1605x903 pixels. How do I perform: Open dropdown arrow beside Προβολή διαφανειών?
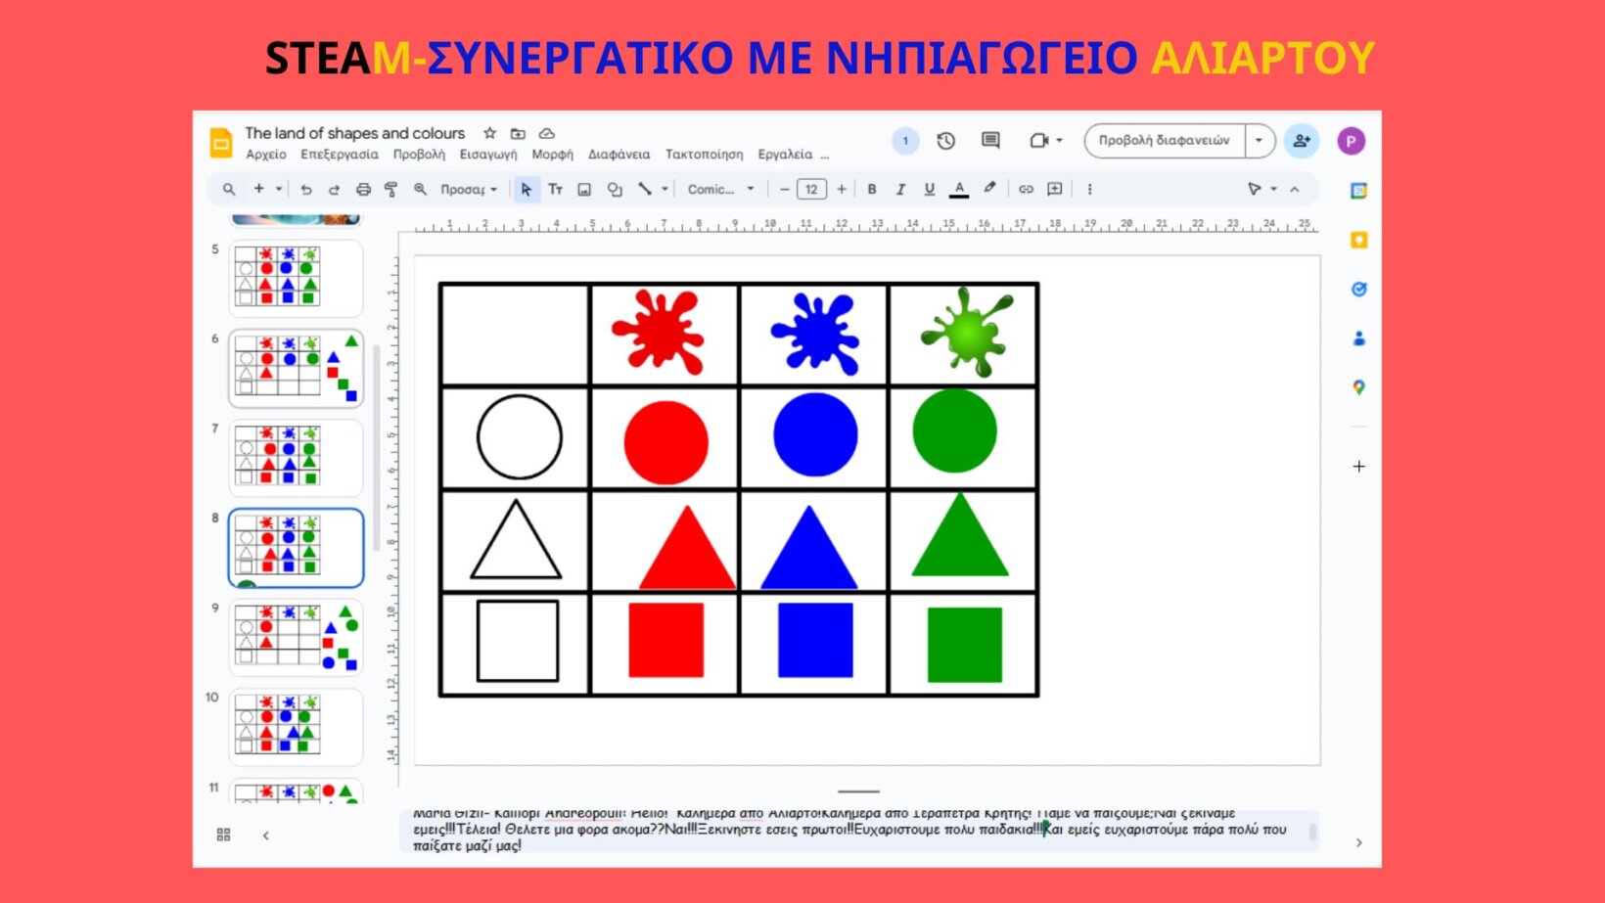pyautogui.click(x=1259, y=141)
